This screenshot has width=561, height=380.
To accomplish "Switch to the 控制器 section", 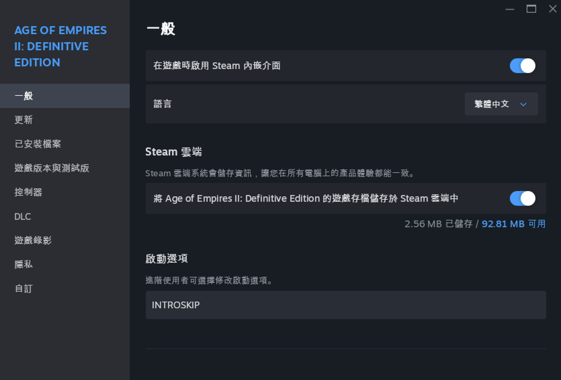I will pos(65,192).
